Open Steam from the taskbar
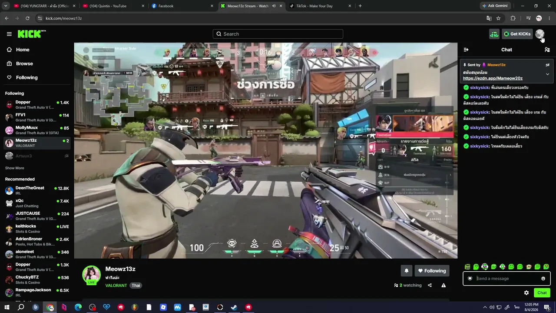 click(x=234, y=307)
